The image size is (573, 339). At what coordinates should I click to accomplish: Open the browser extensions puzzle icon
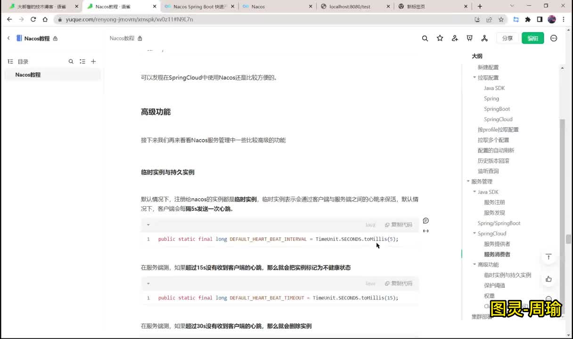point(528,19)
